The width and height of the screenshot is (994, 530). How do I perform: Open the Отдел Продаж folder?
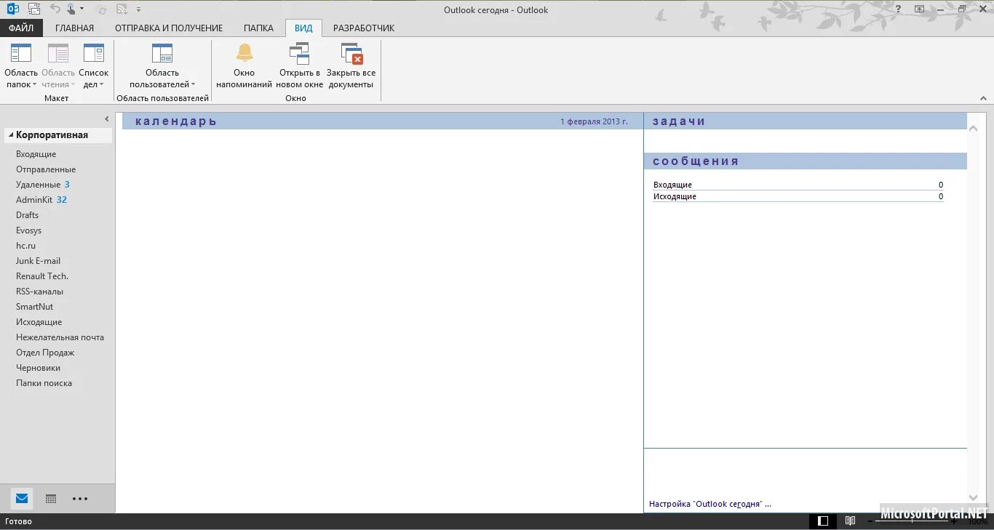(x=45, y=353)
